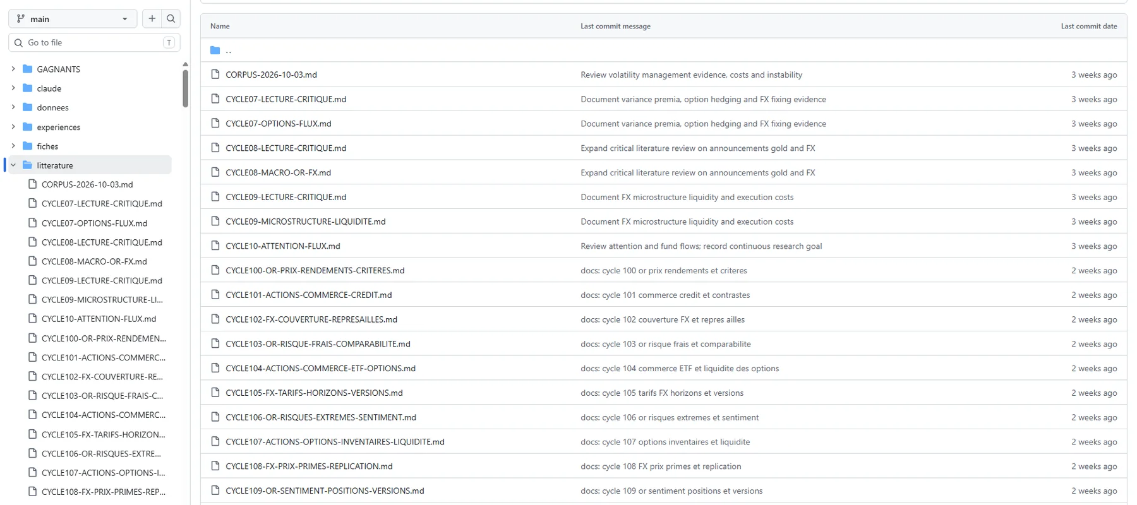The image size is (1137, 505).
Task: Click the fiches folder icon in tree
Action: click(27, 146)
